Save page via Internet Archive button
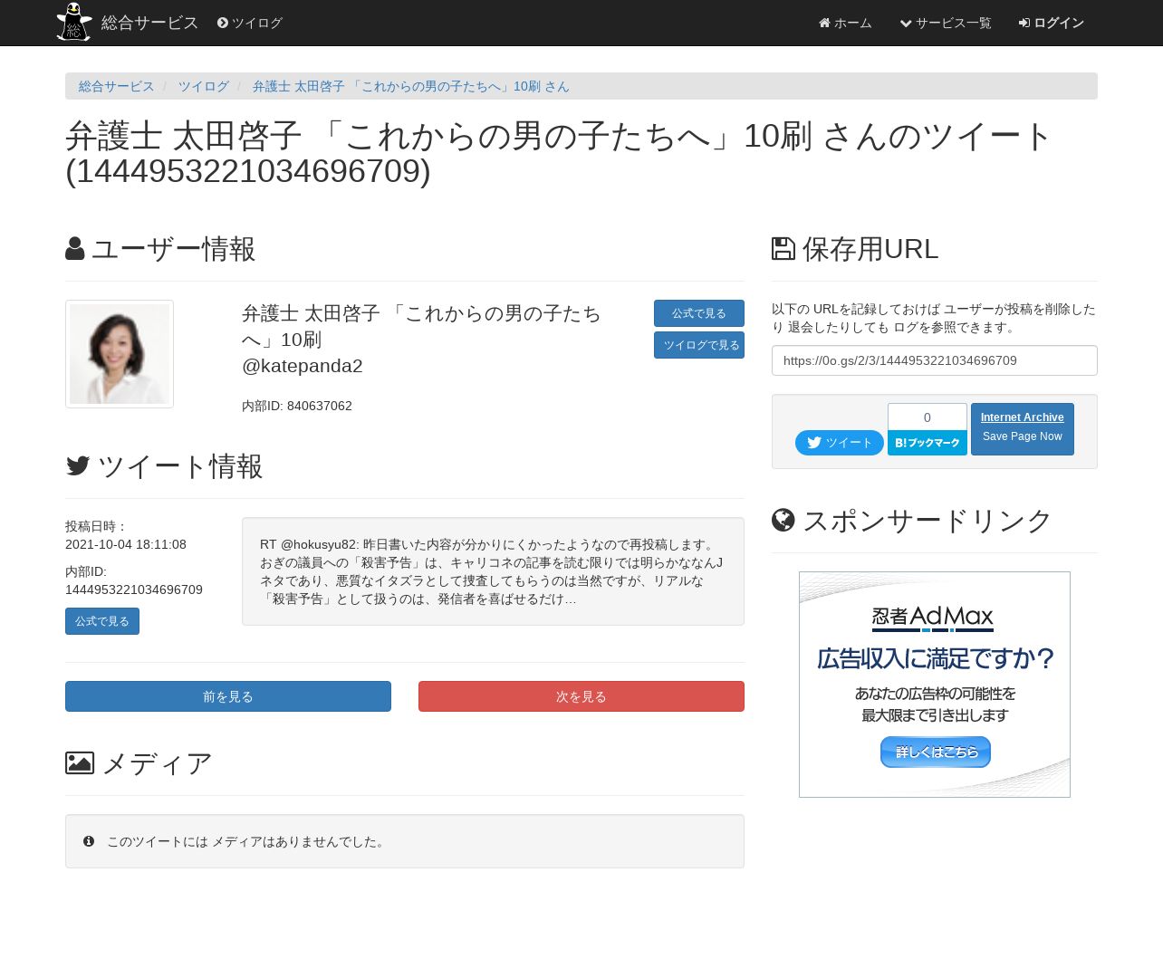 coord(1022,428)
